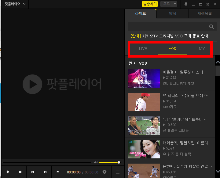
Task: Click title 또 하나의 호수비를 보여주…
Action: [x=187, y=96]
